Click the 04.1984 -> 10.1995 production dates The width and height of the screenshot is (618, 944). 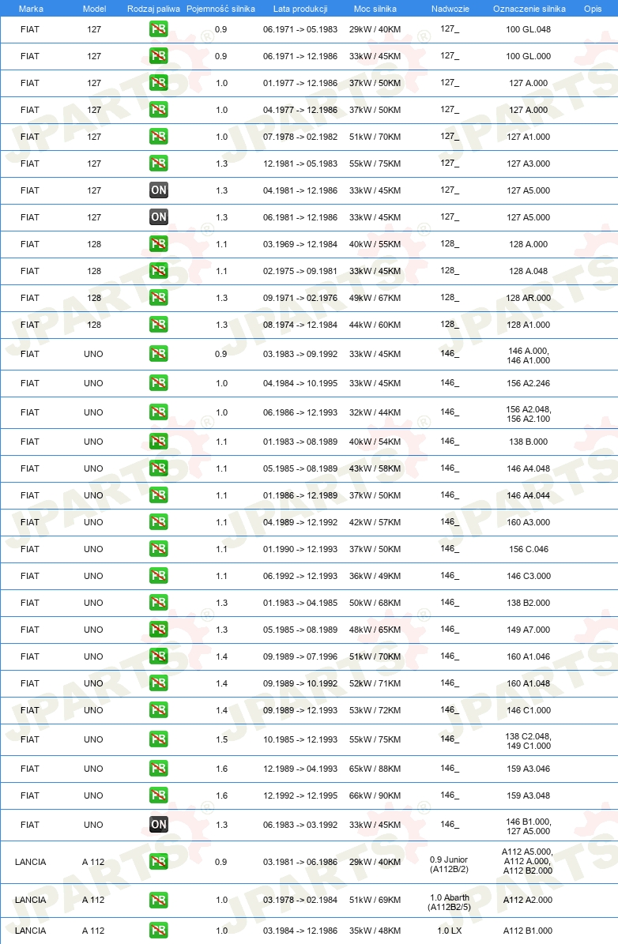pyautogui.click(x=300, y=383)
